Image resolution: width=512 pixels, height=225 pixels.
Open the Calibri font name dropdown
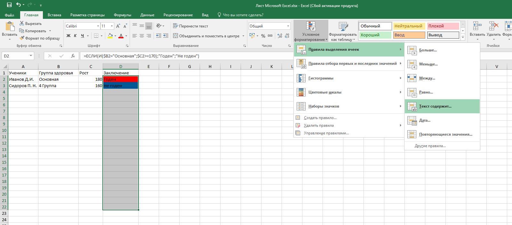point(98,26)
